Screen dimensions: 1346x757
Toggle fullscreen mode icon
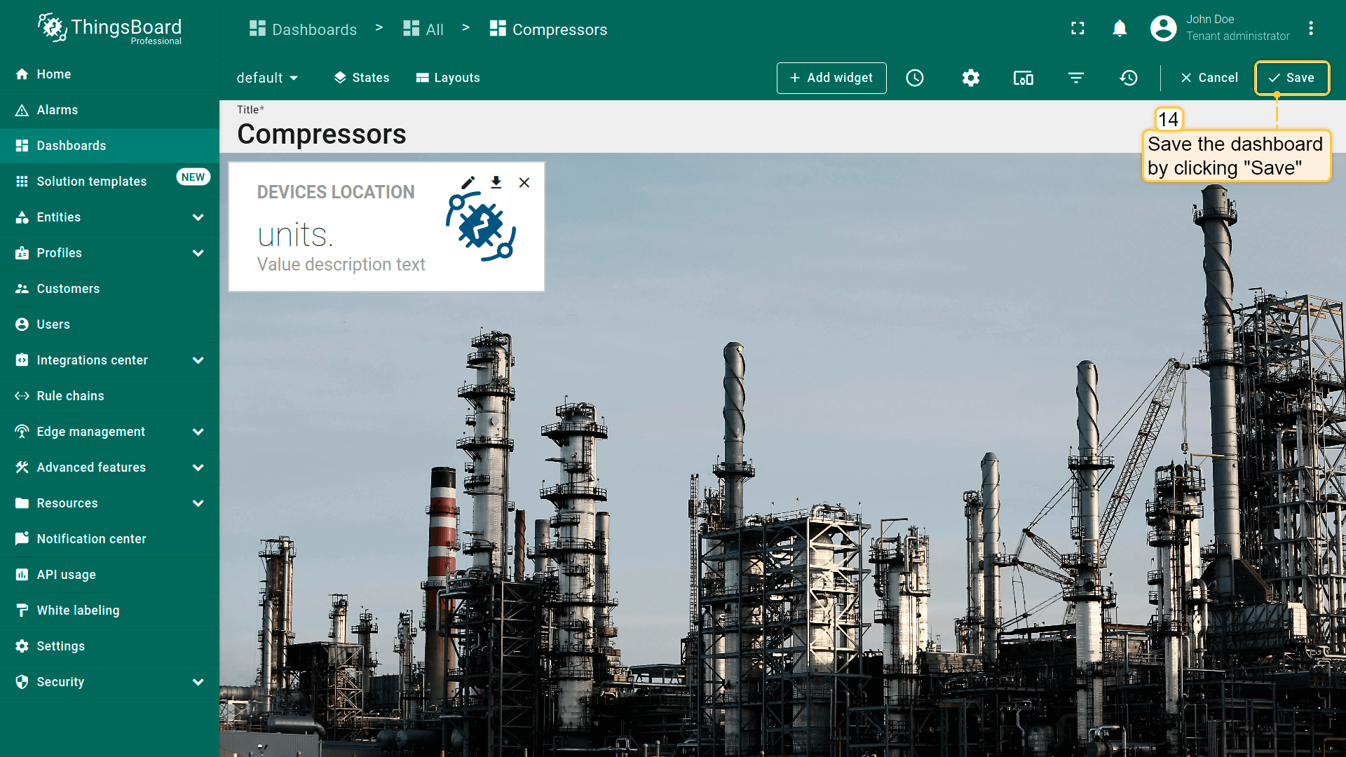[1078, 29]
